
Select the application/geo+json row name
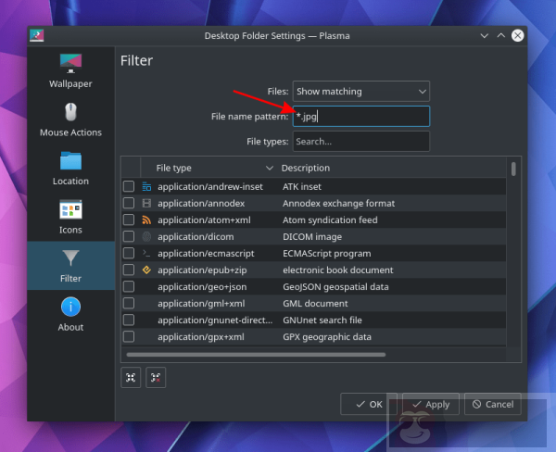point(202,287)
